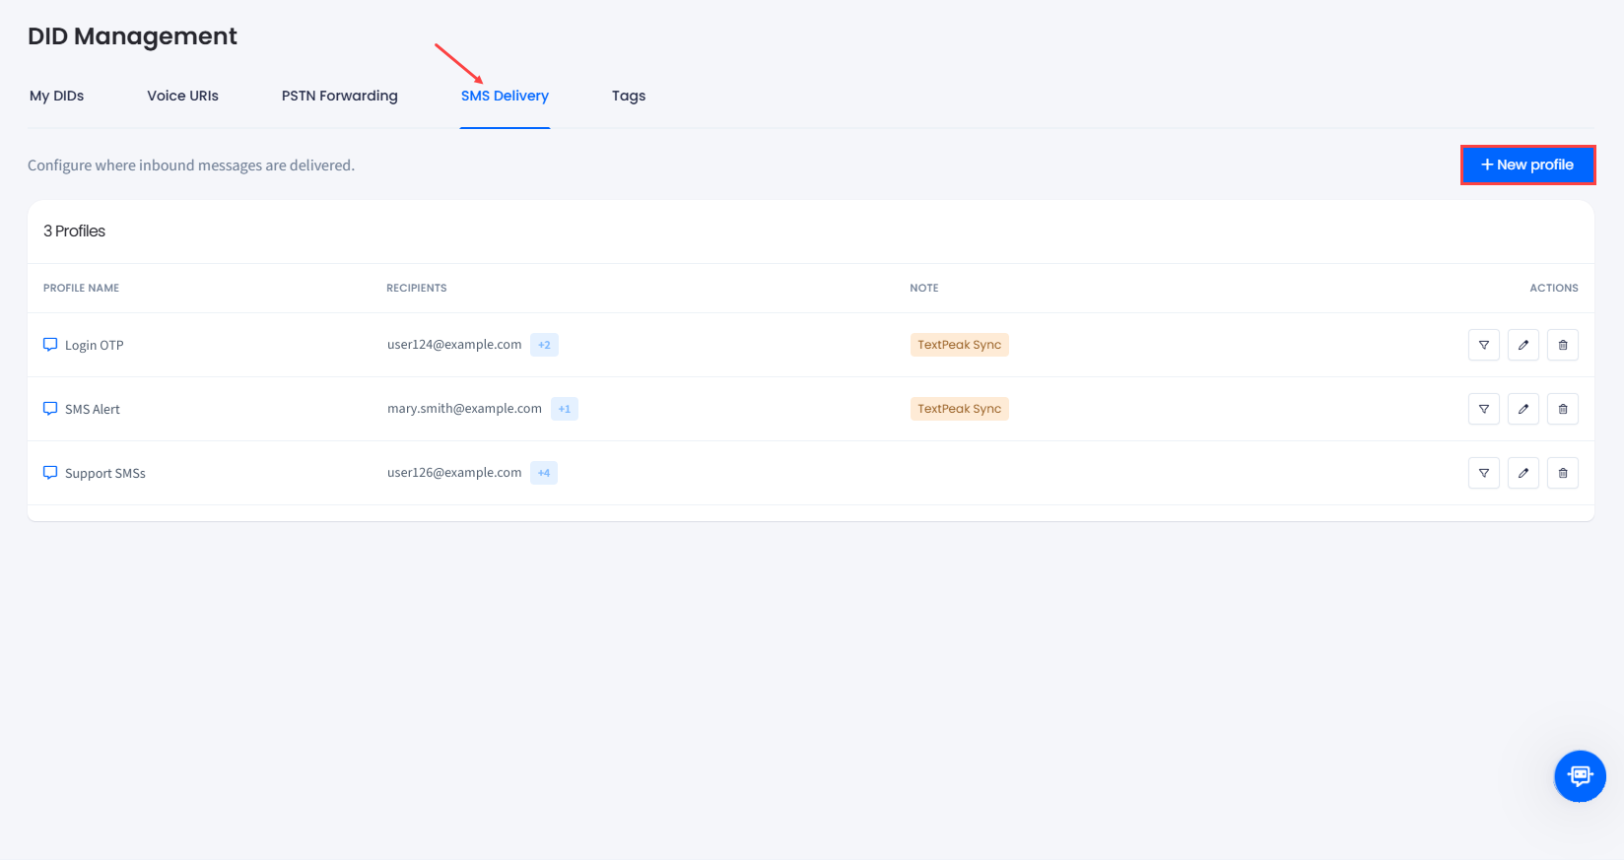Expand the +1 recipients badge for SMS Alert
The image size is (1624, 860).
(565, 409)
